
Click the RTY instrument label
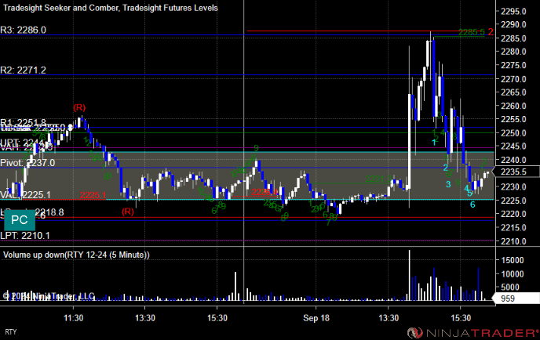click(x=11, y=332)
